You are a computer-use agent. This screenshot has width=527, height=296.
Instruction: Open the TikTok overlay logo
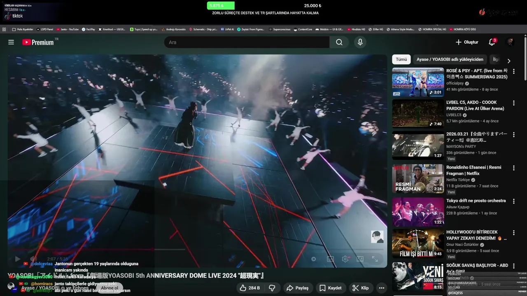coord(14,16)
